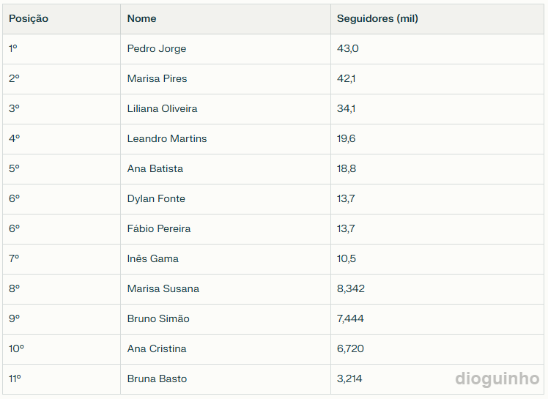Select the Marisa Susana cell
This screenshot has height=399, width=548.
pyautogui.click(x=163, y=288)
